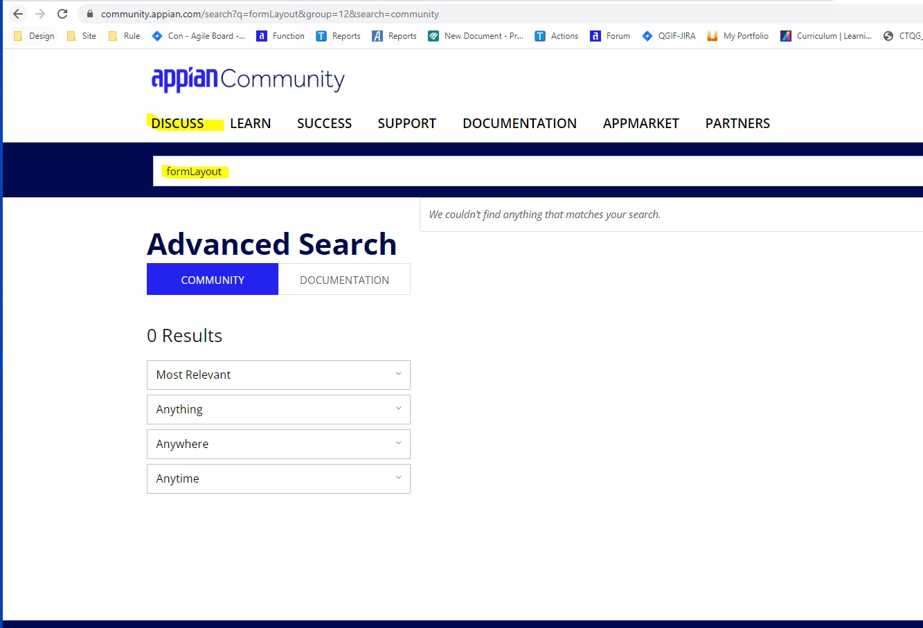Click the browser back arrow

[18, 14]
